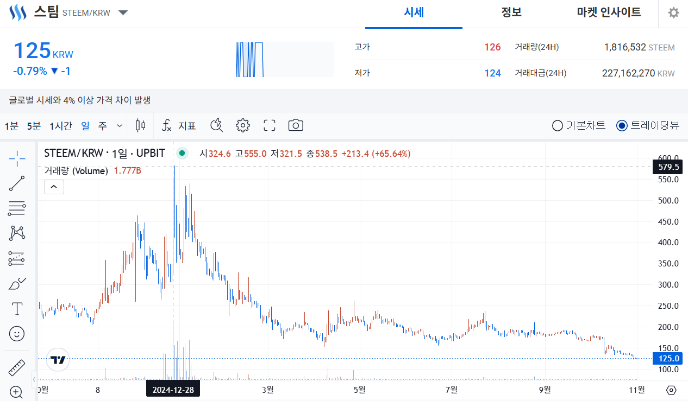This screenshot has width=688, height=401.
Task: Collapse the drawing toolbar side arrow
Action: tap(34, 379)
